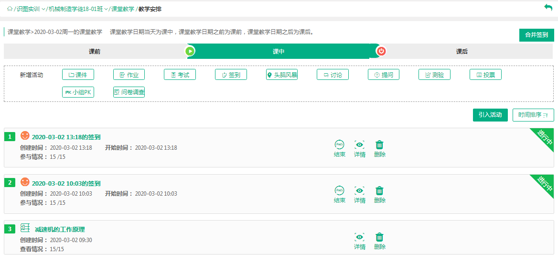This screenshot has width=558, height=255.
Task: Expand the 机械制造学徒18-01班 class dropdown
Action: 107,9
